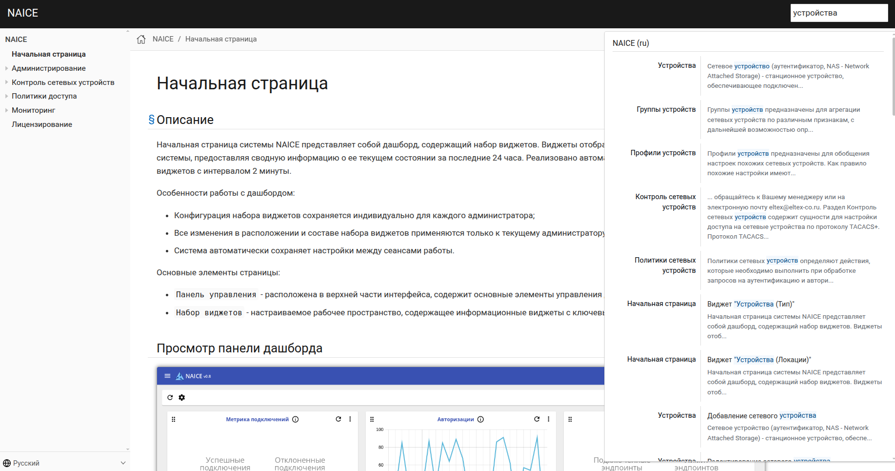Open Лицензирование in the sidebar

[42, 124]
